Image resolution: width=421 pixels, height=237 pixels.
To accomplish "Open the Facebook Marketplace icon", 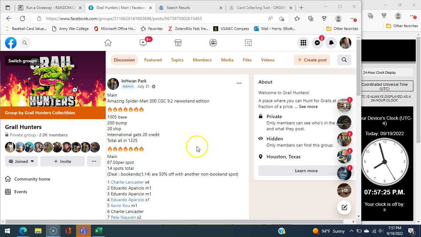I will point(178,43).
